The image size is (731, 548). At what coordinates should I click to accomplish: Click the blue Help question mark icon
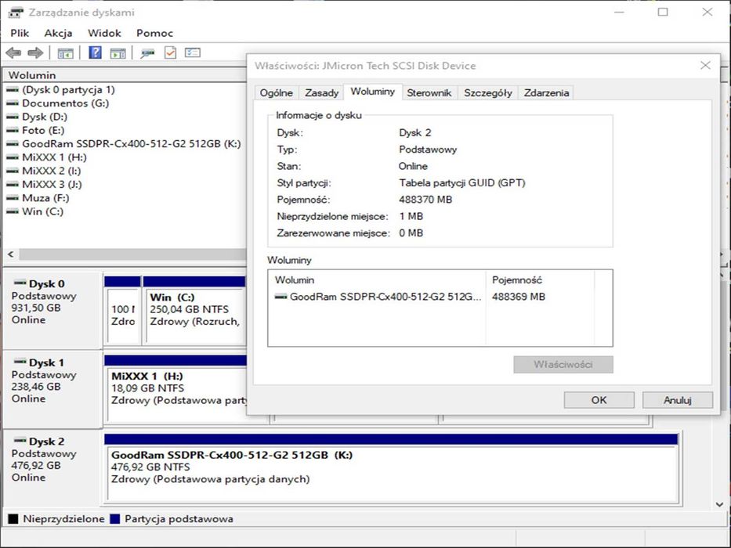pyautogui.click(x=95, y=52)
